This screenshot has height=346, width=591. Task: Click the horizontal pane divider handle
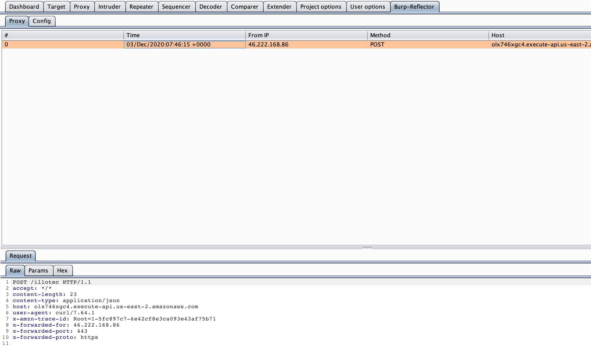coord(367,248)
